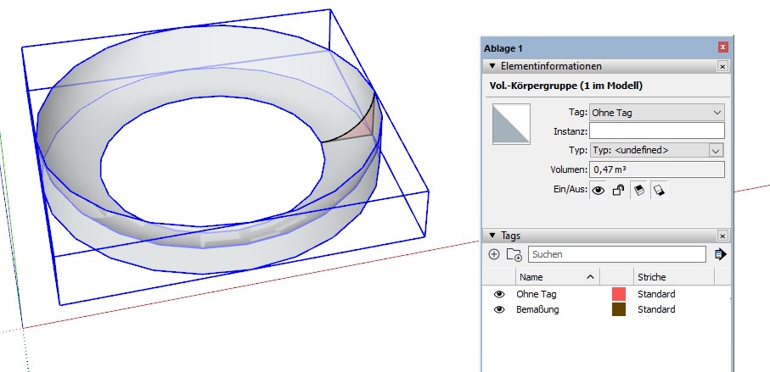Click the brown color swatch of Bemaßung
This screenshot has height=372, width=770.
pos(619,310)
